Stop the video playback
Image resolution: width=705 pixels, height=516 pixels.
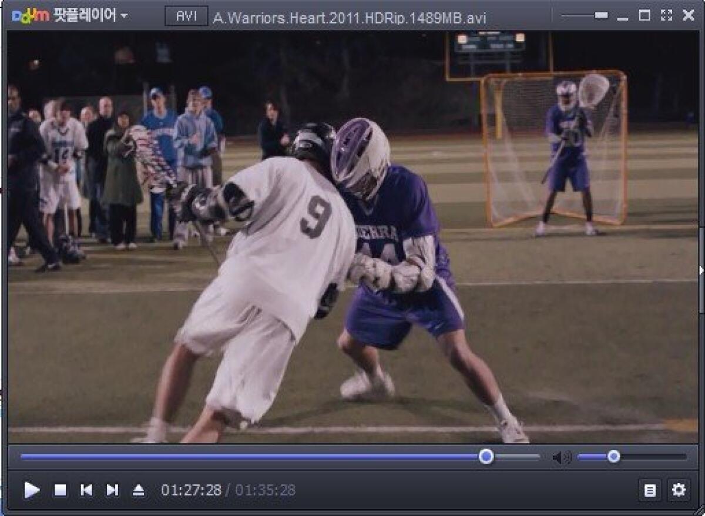[60, 490]
